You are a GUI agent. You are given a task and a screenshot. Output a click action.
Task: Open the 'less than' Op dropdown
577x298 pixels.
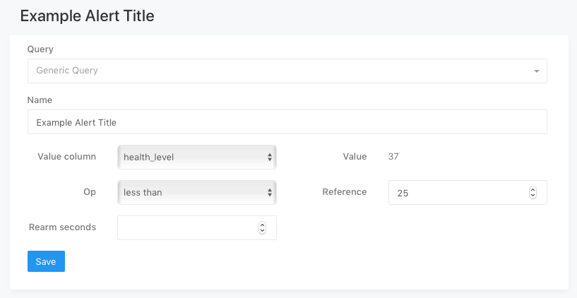[191, 192]
